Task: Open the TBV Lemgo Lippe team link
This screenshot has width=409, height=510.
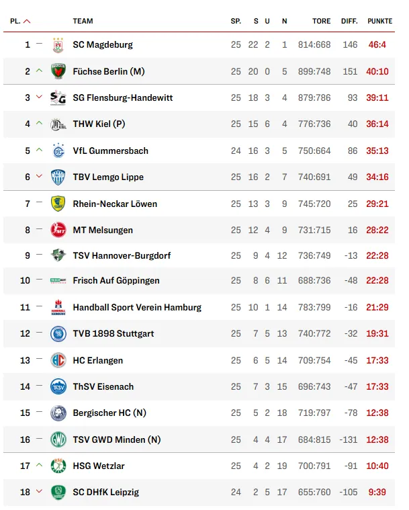Action: (108, 177)
